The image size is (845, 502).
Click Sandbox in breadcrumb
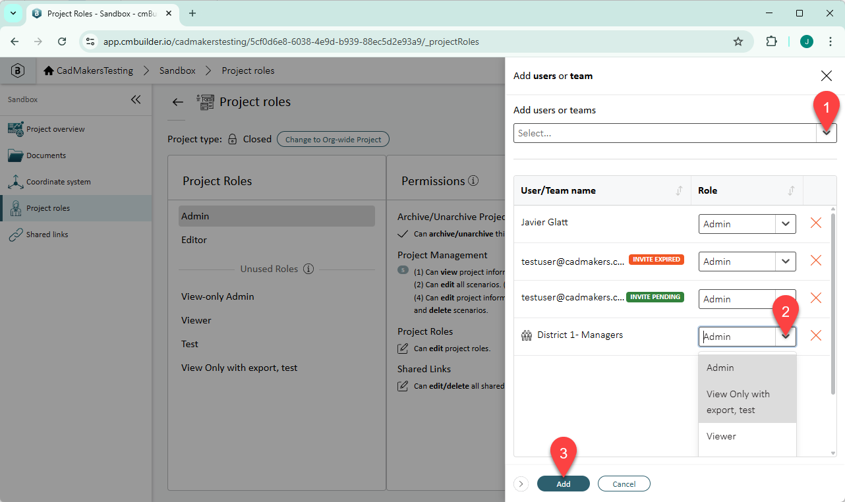[x=177, y=70]
